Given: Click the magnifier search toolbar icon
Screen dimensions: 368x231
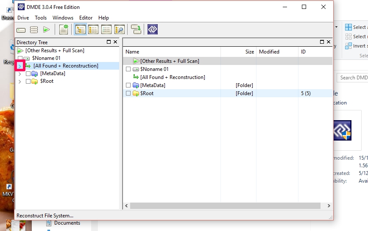Looking at the screenshot, I should pyautogui.click(x=119, y=30).
